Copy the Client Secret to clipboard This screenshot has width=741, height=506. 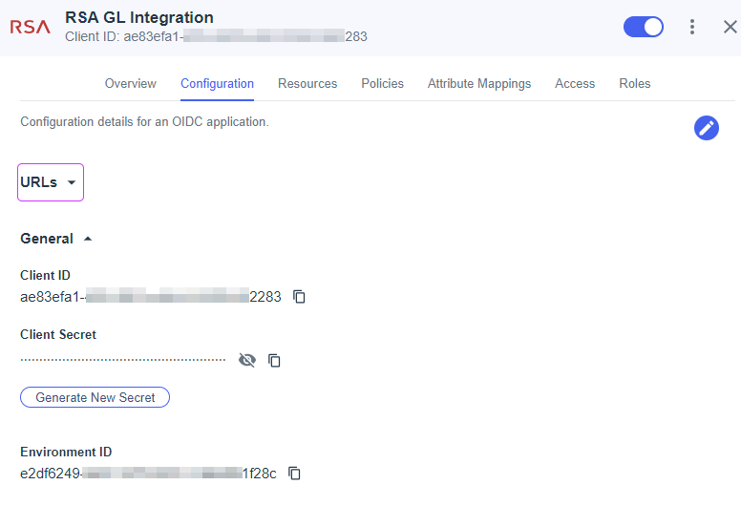click(274, 361)
